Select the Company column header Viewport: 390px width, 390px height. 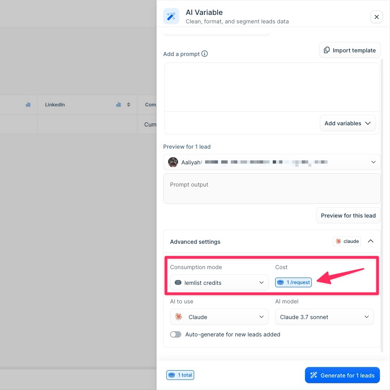(151, 104)
